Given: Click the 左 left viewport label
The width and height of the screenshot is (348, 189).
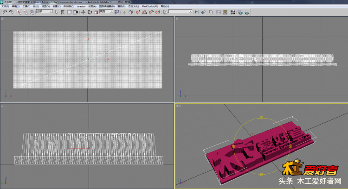Looking at the screenshot, I should coord(2,106).
